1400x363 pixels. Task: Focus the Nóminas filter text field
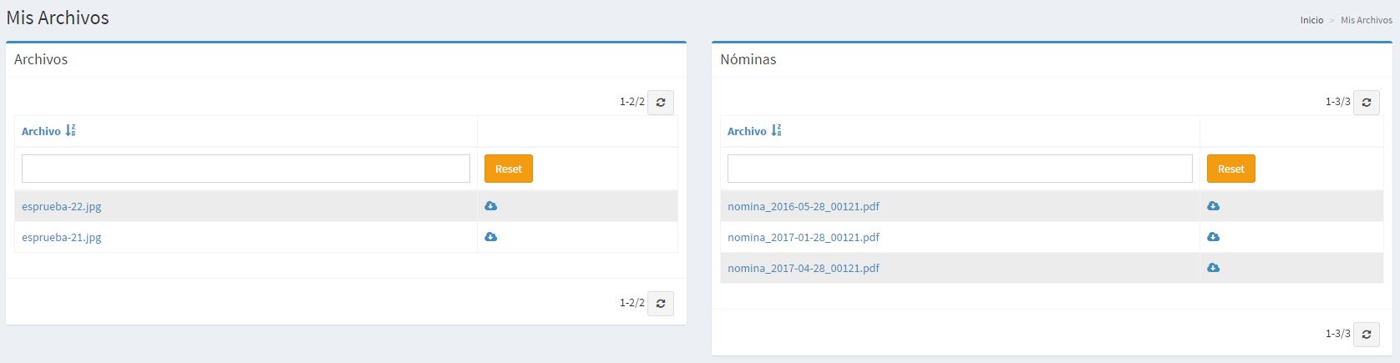click(x=959, y=169)
